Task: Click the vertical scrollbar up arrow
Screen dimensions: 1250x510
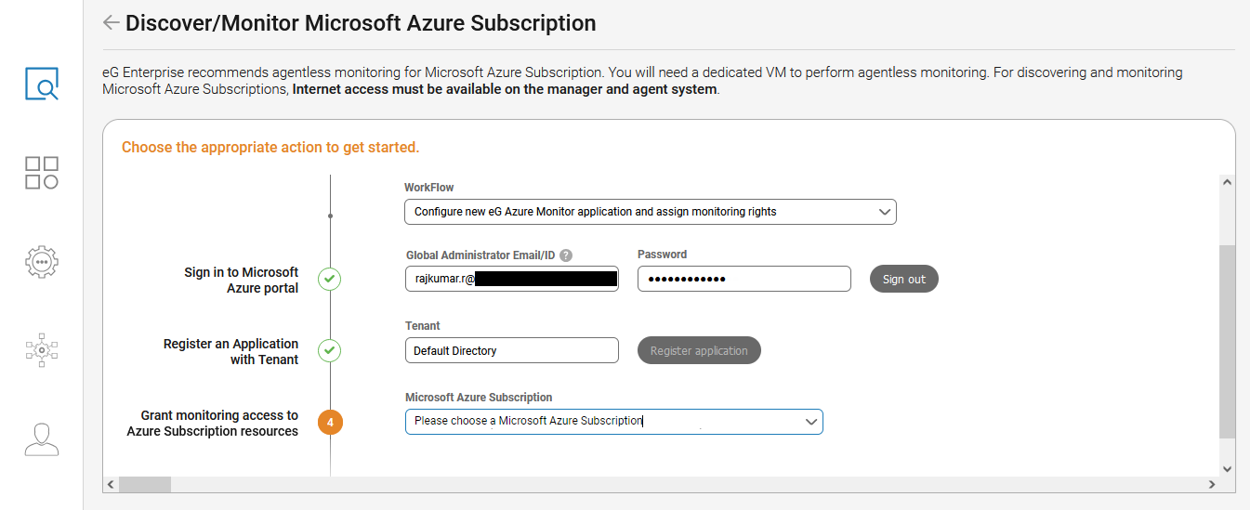Action: tap(1227, 183)
